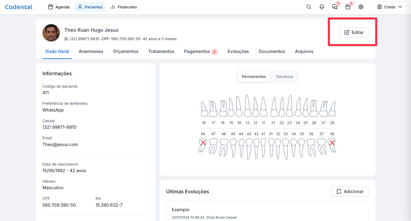Click tooth 48 marked with red X

coord(203,145)
